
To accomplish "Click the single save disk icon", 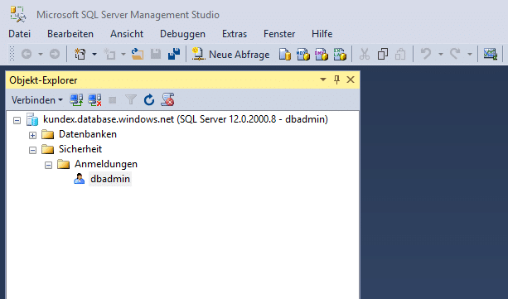I will pyautogui.click(x=156, y=54).
